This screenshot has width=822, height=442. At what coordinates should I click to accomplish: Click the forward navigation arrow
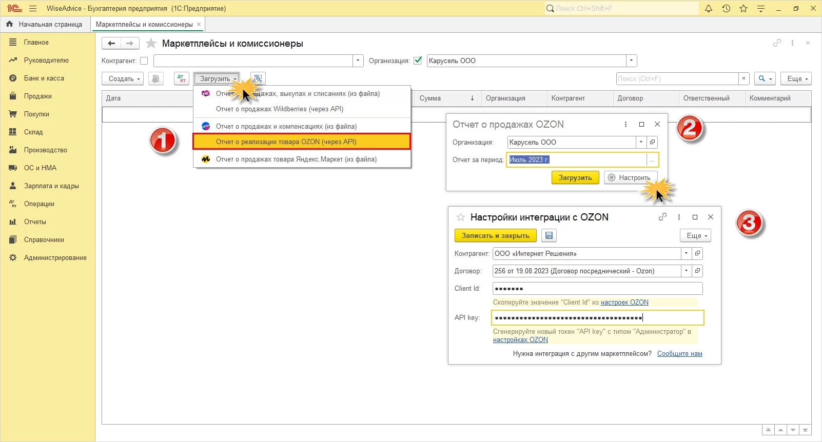130,44
